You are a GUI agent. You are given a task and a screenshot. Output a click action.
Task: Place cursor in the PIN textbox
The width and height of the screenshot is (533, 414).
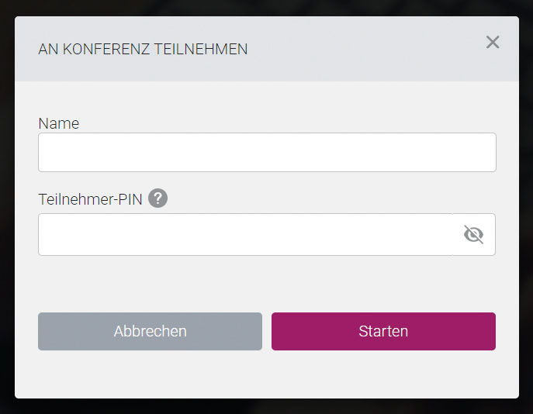[x=245, y=234]
